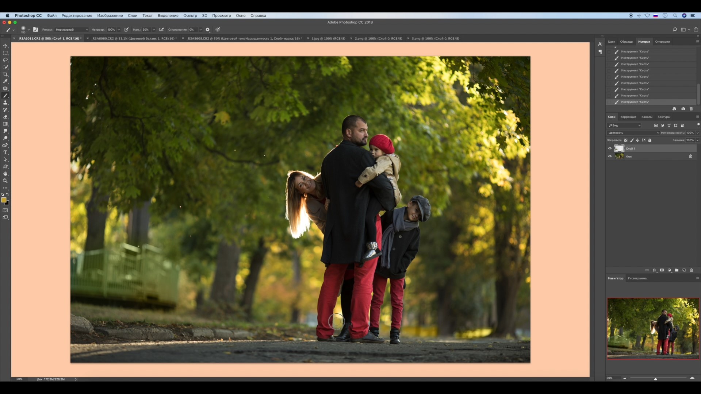Open the Вид layer filter dropdown
701x394 pixels.
624,125
